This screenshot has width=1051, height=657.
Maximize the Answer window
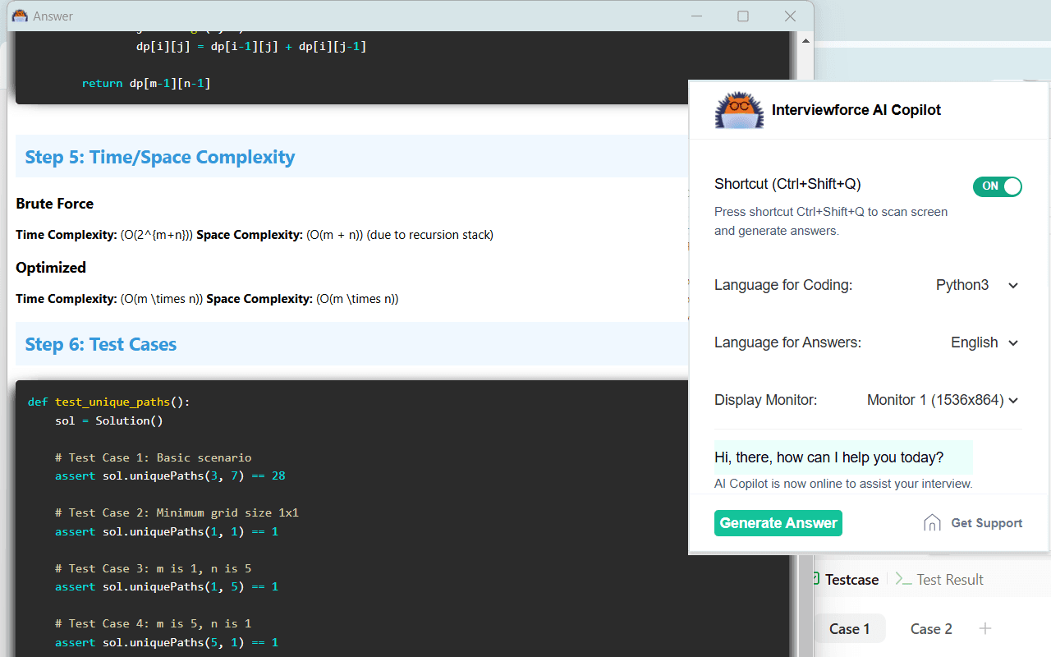pos(743,16)
